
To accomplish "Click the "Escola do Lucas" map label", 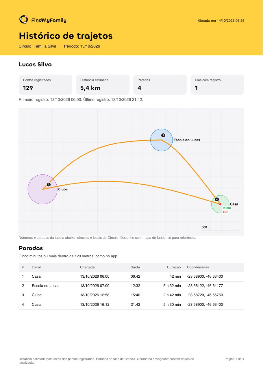I will [187, 140].
